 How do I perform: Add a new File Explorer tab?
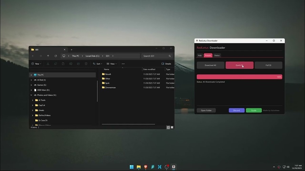72,50
